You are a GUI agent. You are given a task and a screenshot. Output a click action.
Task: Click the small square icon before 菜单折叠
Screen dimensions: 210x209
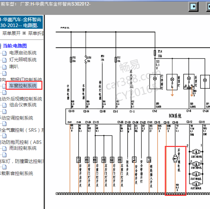pyautogui.click(x=24, y=33)
